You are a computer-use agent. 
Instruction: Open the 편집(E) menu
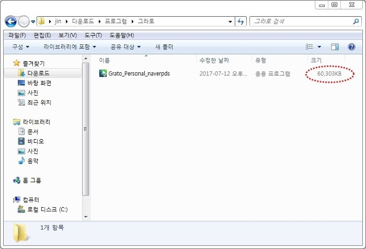[42, 35]
